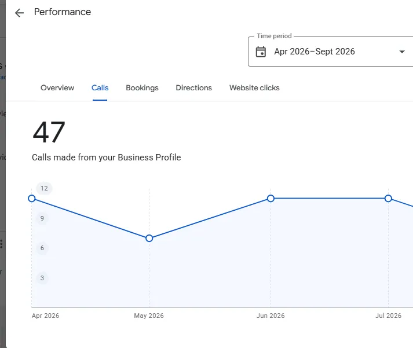This screenshot has width=413, height=348.
Task: Click the 9 y-axis label
Action: pyautogui.click(x=42, y=218)
